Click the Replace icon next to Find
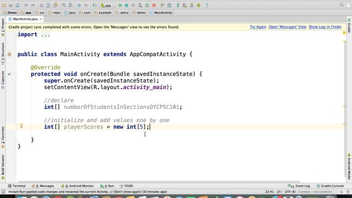 (x=70, y=5)
